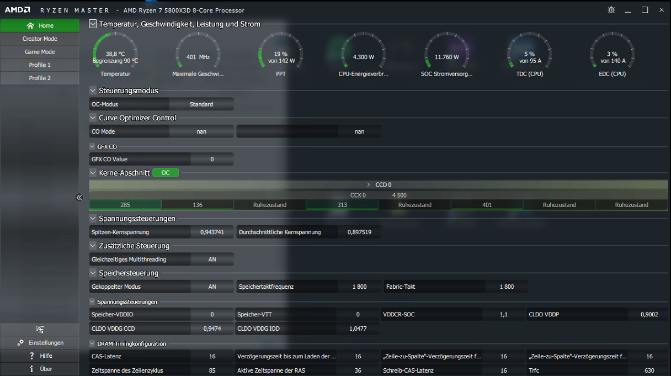671x376 pixels.
Task: Click the CLDO VDDG IOD value 1,0477
Action: 358,329
